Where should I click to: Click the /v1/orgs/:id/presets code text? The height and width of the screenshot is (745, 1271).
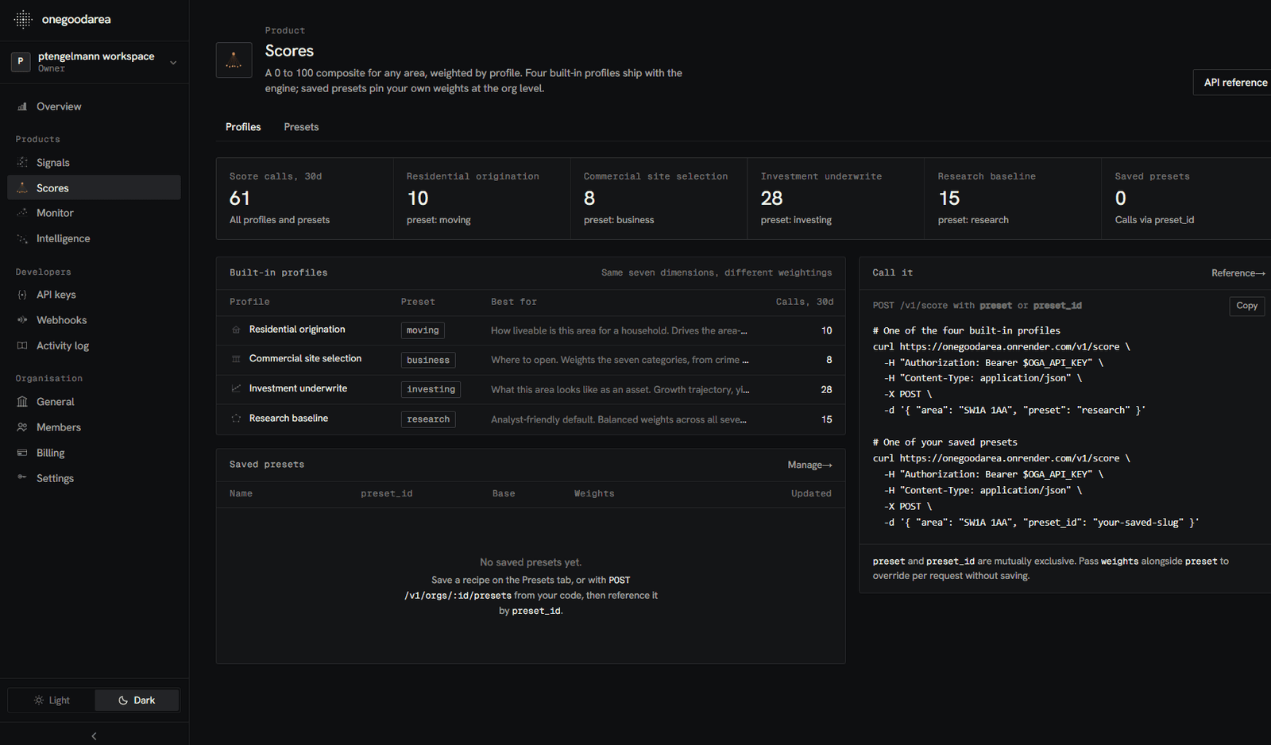[x=458, y=596]
